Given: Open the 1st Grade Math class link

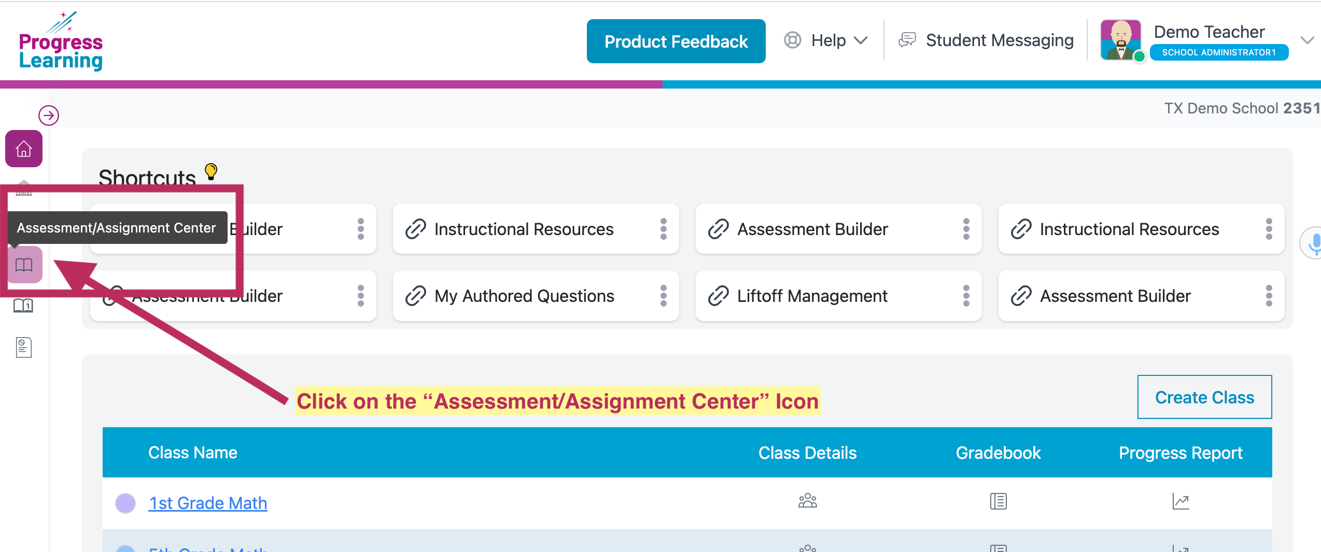Looking at the screenshot, I should click(208, 503).
